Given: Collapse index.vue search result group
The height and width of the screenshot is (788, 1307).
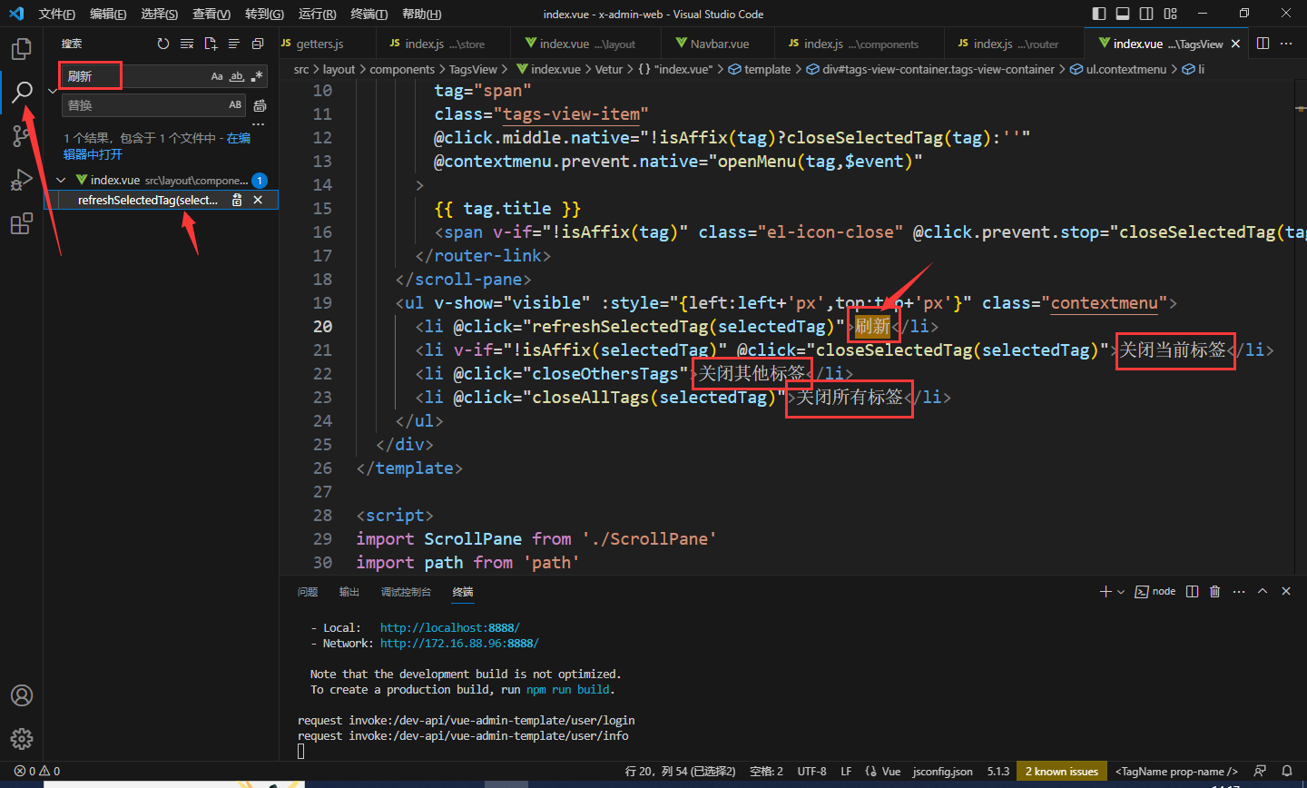Looking at the screenshot, I should coord(61,180).
